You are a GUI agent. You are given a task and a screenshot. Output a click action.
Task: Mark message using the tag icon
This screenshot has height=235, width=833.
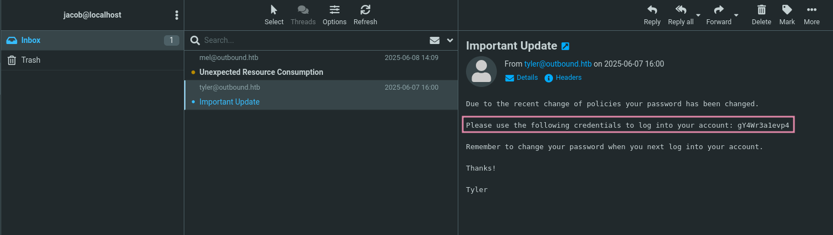tap(787, 10)
